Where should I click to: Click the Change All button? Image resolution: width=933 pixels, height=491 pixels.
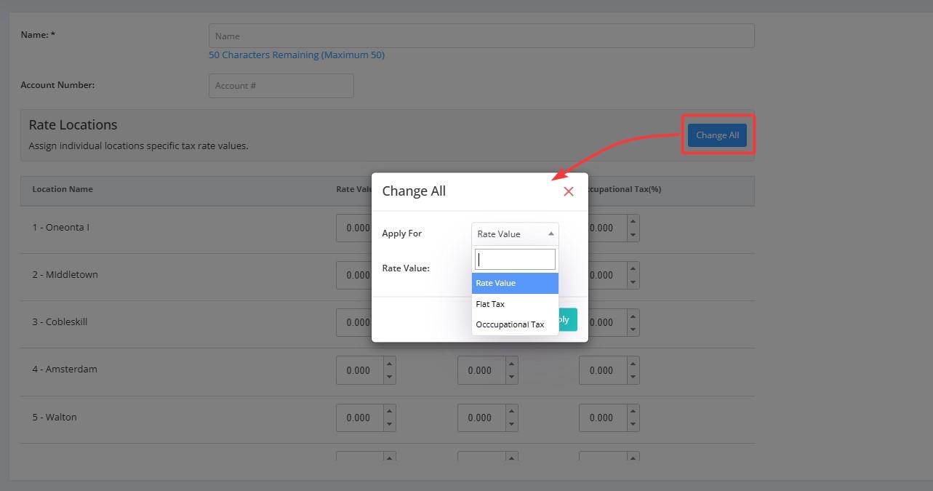717,135
